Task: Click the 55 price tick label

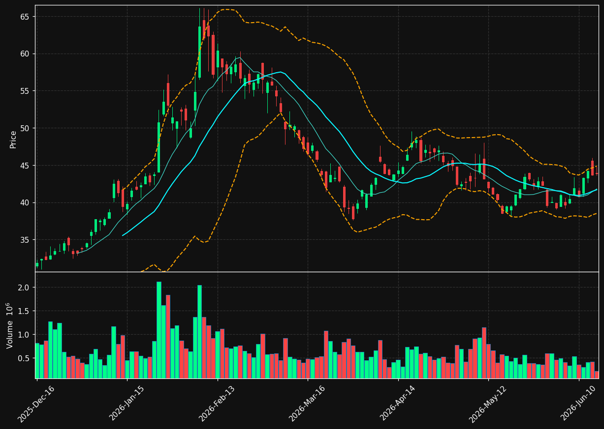Action: (x=25, y=91)
